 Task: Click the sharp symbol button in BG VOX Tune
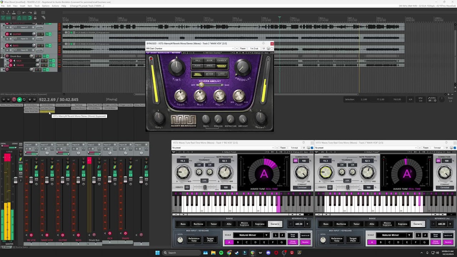coord(282,235)
